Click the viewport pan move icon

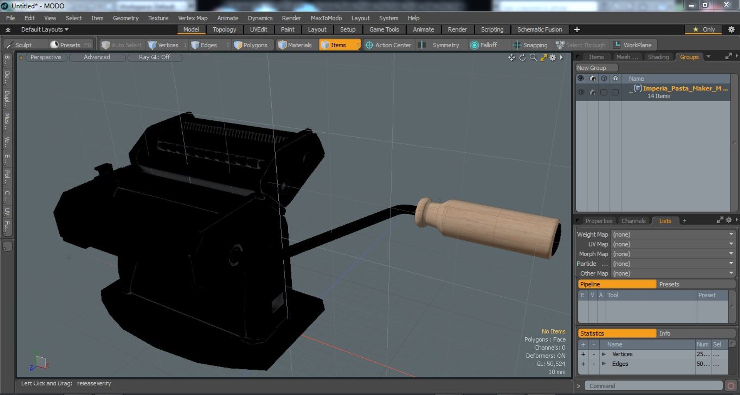(511, 57)
